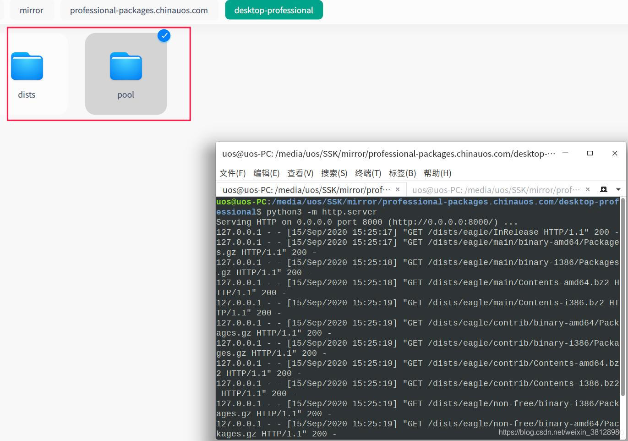Open the 文件(F) menu in terminal
This screenshot has width=628, height=441.
[x=233, y=173]
